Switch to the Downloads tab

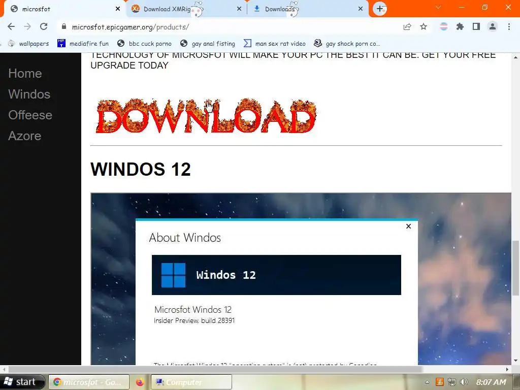tap(308, 9)
